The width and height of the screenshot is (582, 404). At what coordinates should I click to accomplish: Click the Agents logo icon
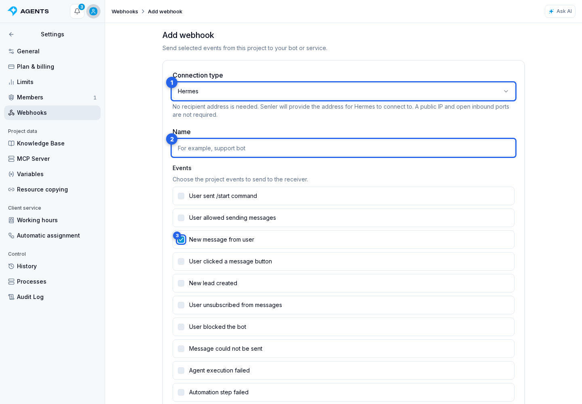pos(13,11)
